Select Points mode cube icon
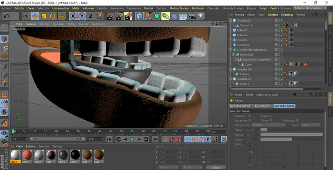The height and width of the screenshot is (170, 333). coord(4,66)
